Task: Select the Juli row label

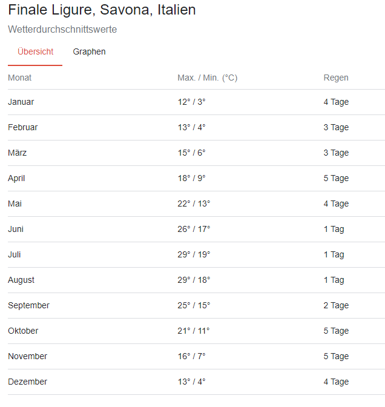Action: [15, 254]
